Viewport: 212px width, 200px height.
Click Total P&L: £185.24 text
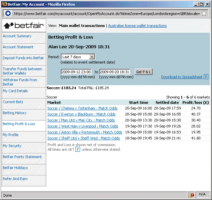93,88
